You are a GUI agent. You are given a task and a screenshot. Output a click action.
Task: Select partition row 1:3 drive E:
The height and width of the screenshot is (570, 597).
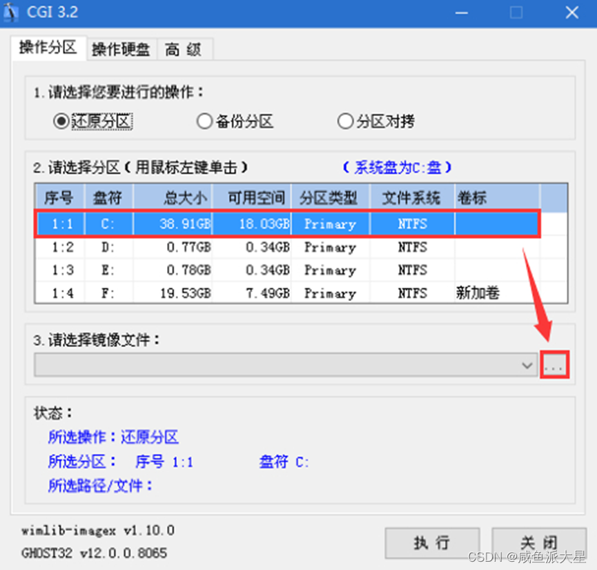coord(288,271)
